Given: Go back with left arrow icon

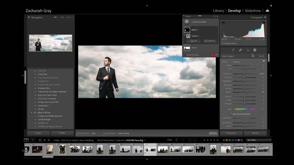Looking at the screenshot, I should point(45,140).
